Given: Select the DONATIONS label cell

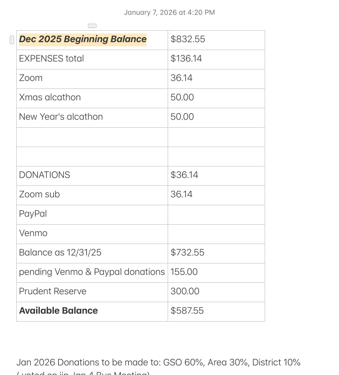Looking at the screenshot, I should tap(44, 175).
